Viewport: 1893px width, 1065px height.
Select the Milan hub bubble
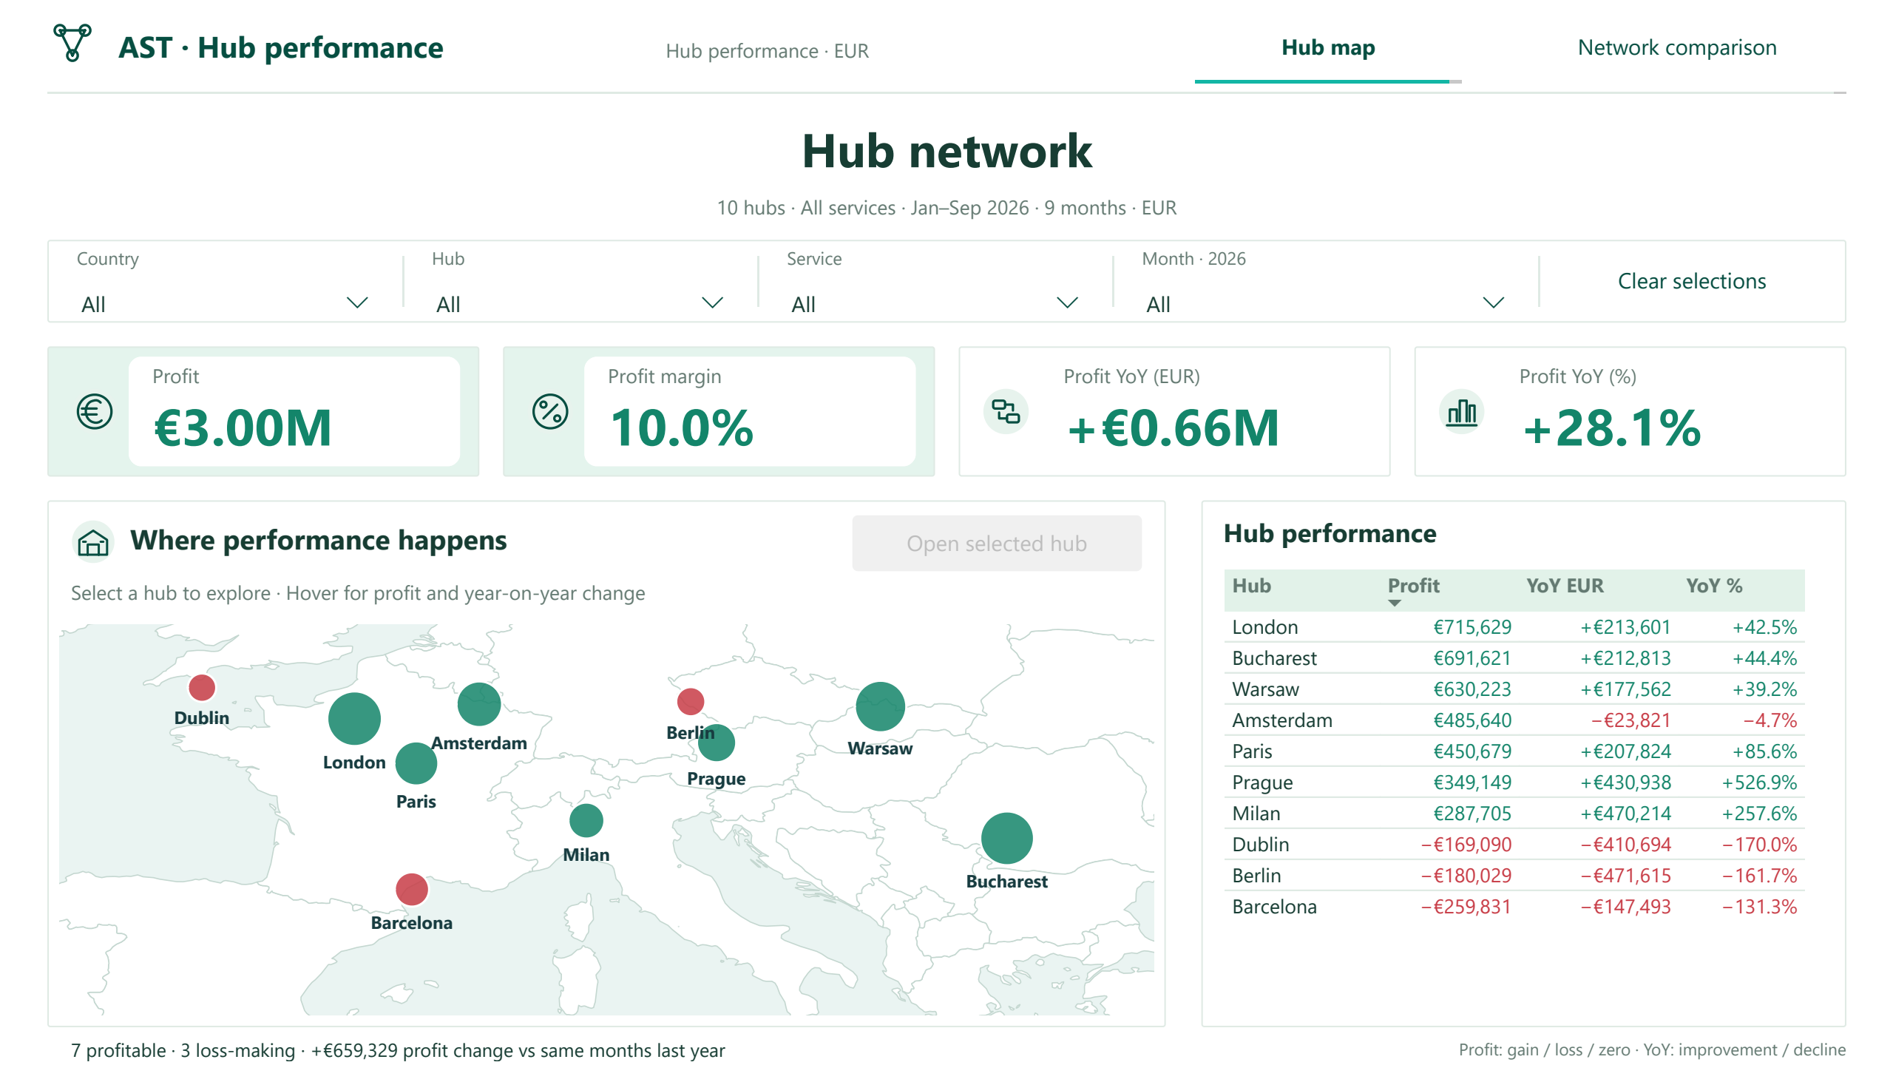(x=586, y=820)
